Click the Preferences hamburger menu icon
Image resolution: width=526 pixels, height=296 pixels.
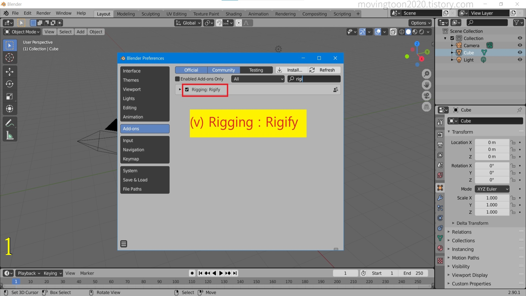[x=124, y=244]
